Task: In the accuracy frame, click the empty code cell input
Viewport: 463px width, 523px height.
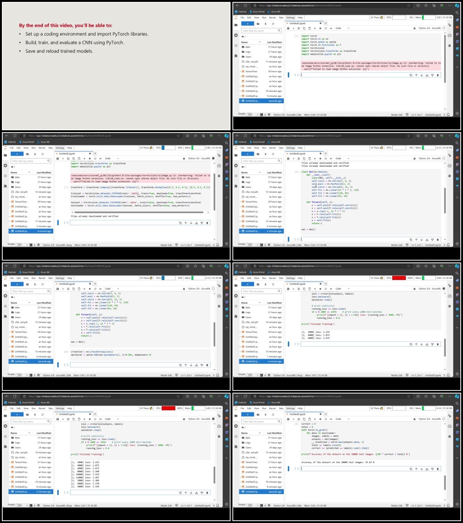Action: (x=370, y=469)
